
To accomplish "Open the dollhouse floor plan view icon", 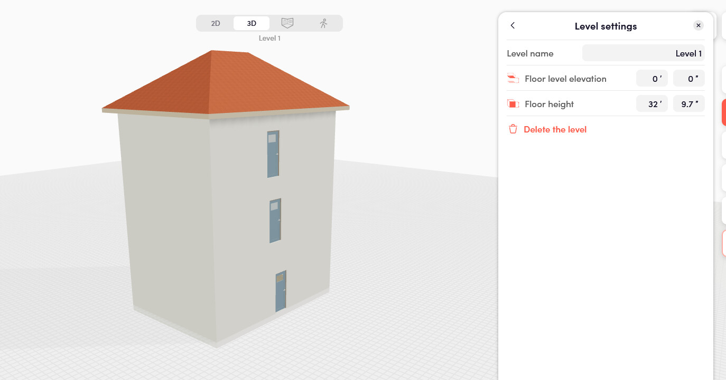I will 287,23.
